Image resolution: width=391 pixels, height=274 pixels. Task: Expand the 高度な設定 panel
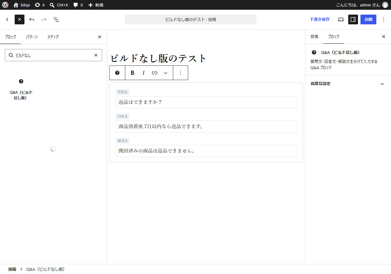point(348,84)
